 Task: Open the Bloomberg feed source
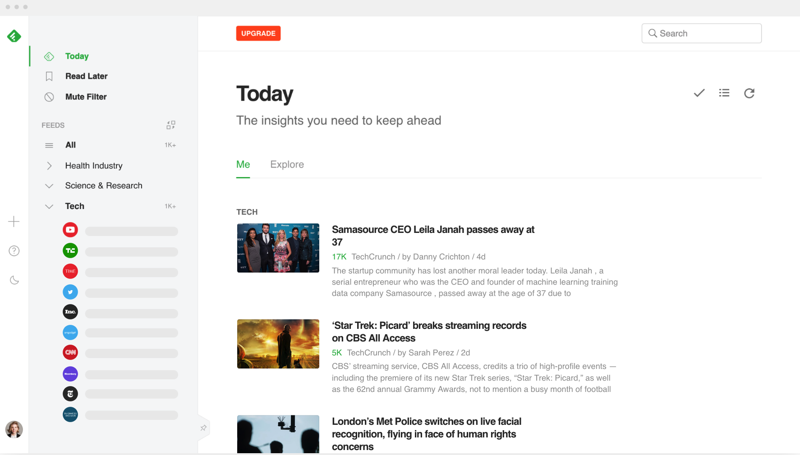70,374
